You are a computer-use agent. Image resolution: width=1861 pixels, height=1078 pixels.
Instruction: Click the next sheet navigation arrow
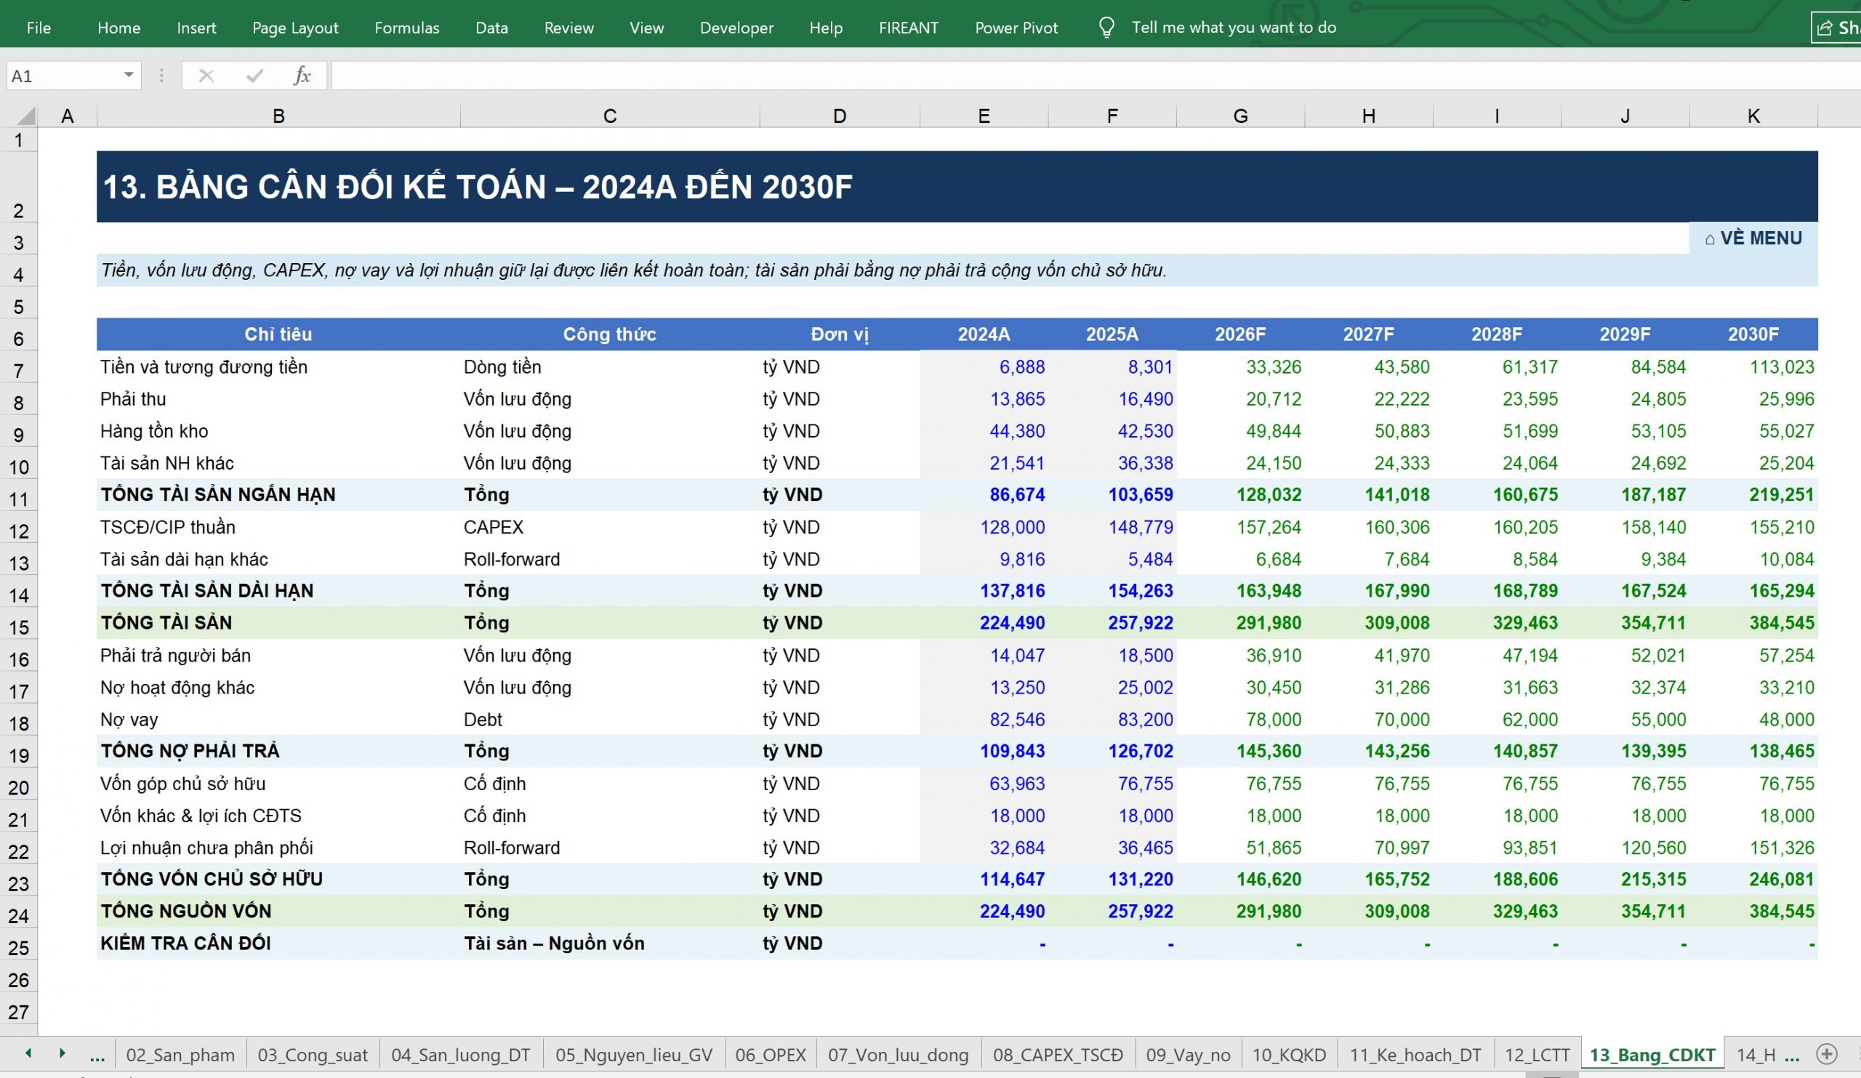[x=62, y=1053]
